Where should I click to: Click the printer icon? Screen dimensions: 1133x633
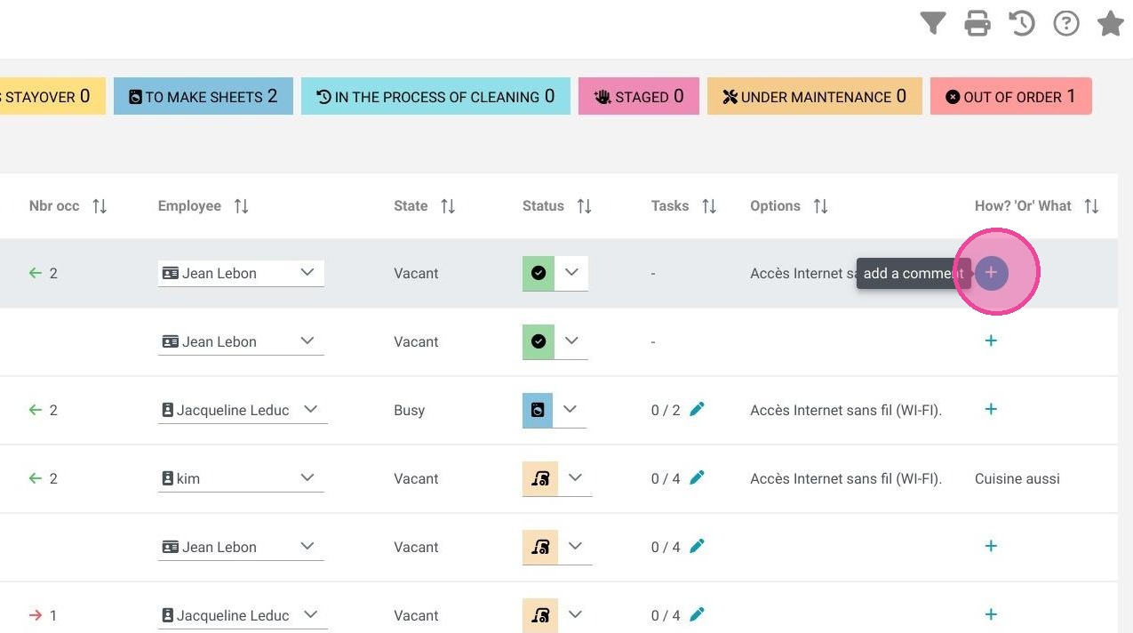click(x=977, y=23)
